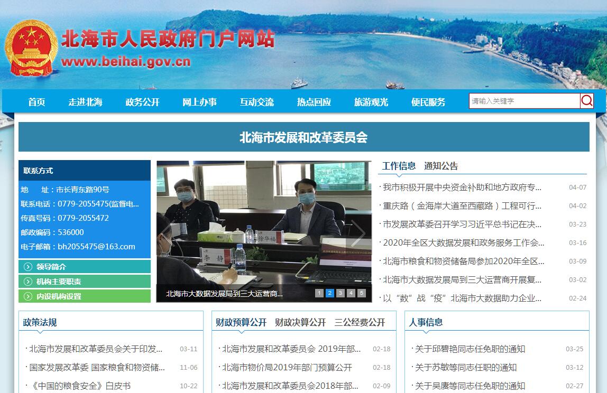Open 关于邱碧艳同志任免职的通知 link
Viewport: 607px width, 393px height.
(470, 349)
